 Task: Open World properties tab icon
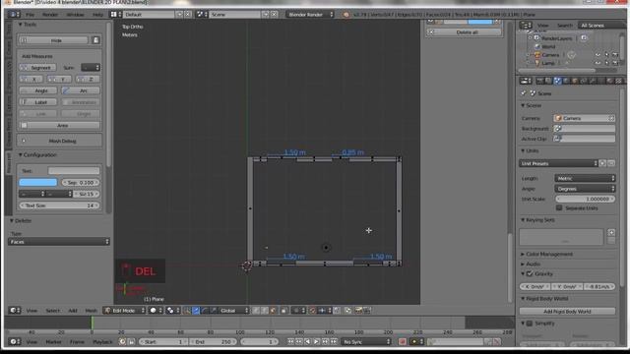tap(567, 81)
